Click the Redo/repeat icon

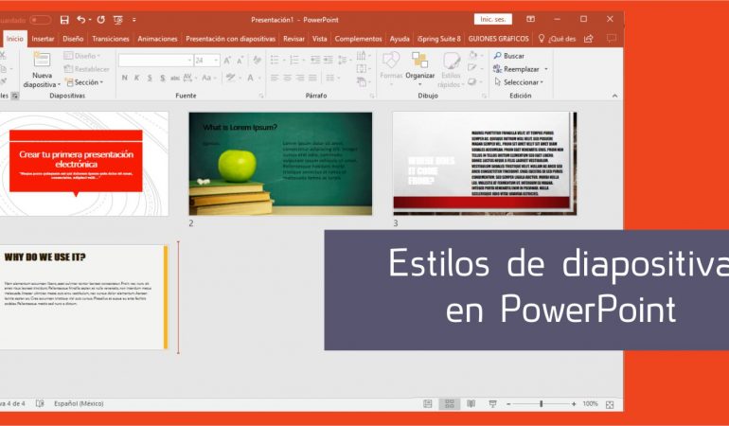click(101, 20)
